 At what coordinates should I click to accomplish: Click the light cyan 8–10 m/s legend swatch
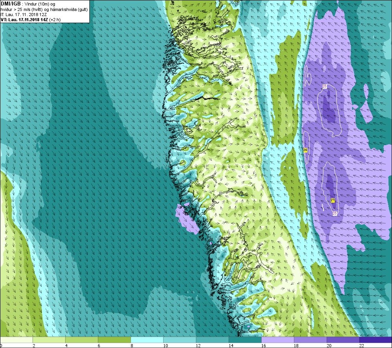coord(147,340)
